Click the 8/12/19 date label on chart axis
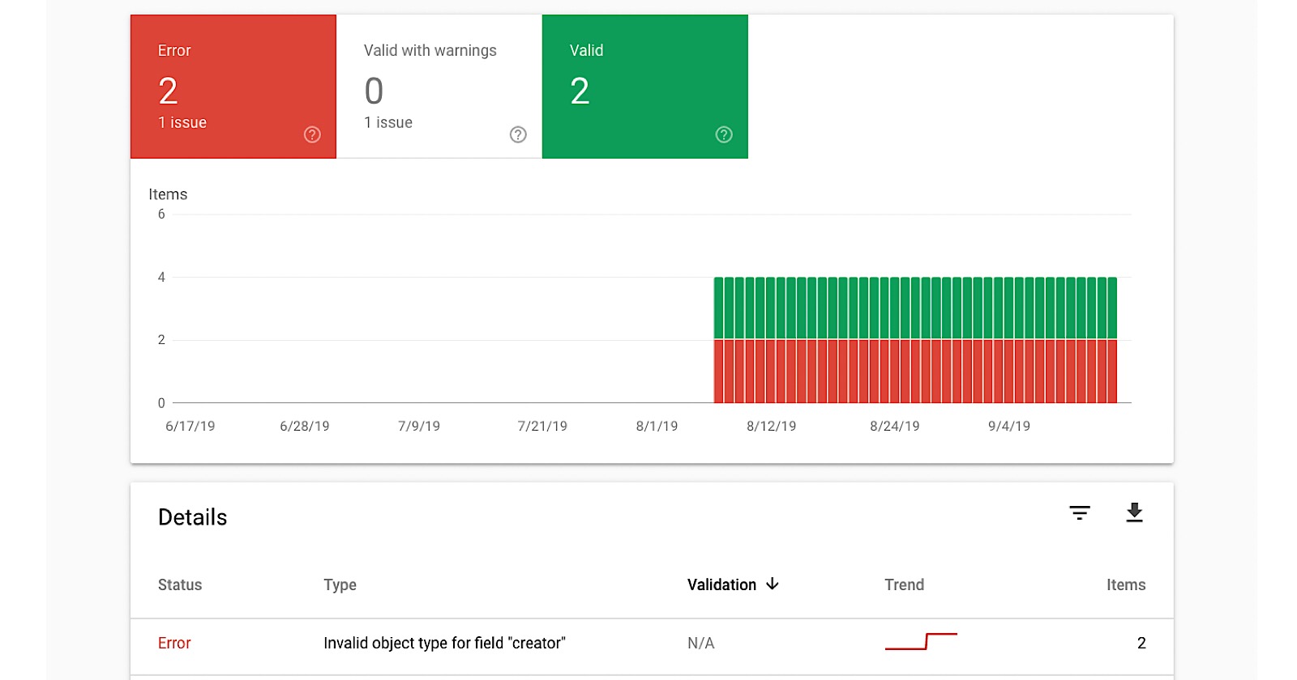This screenshot has height=680, width=1297. coord(771,426)
